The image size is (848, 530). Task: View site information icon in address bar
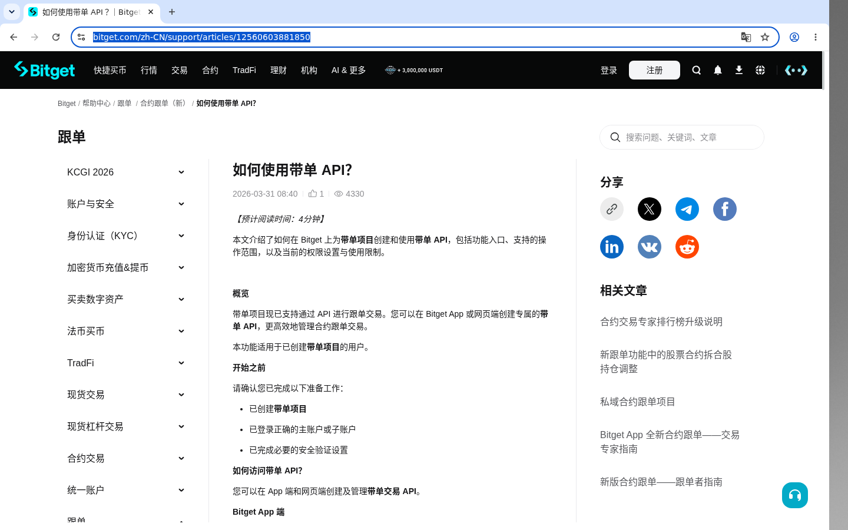[x=81, y=37]
